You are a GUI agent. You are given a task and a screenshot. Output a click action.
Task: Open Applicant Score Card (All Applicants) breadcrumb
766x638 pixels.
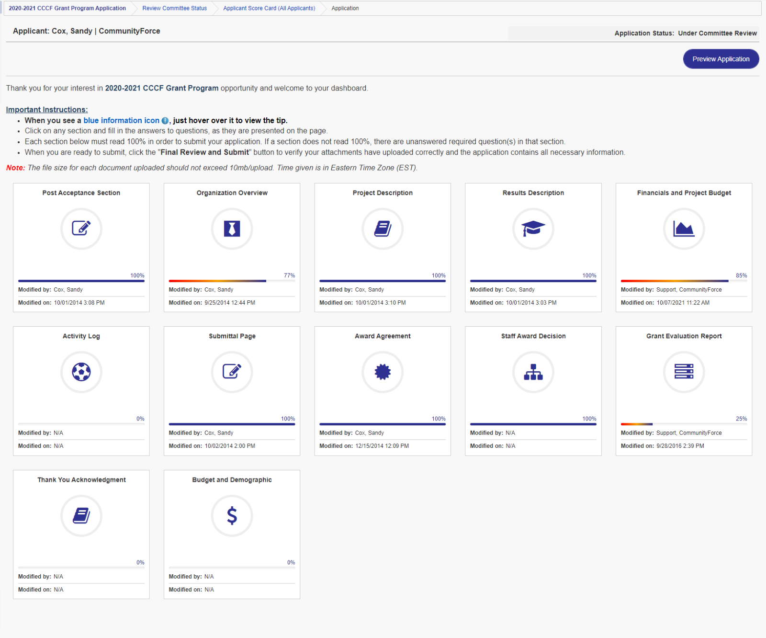[x=269, y=8]
